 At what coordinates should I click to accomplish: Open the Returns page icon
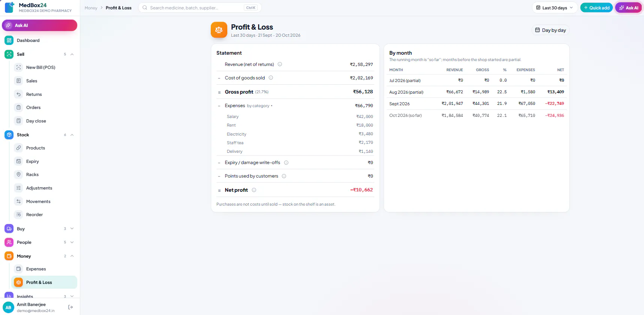pyautogui.click(x=18, y=94)
